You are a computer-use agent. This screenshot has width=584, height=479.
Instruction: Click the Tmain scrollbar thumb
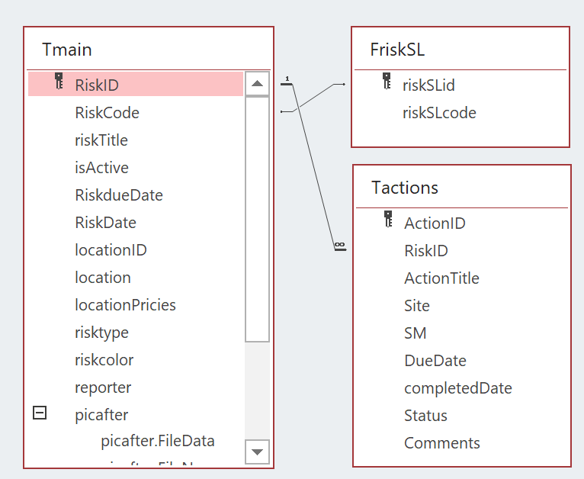(257, 219)
